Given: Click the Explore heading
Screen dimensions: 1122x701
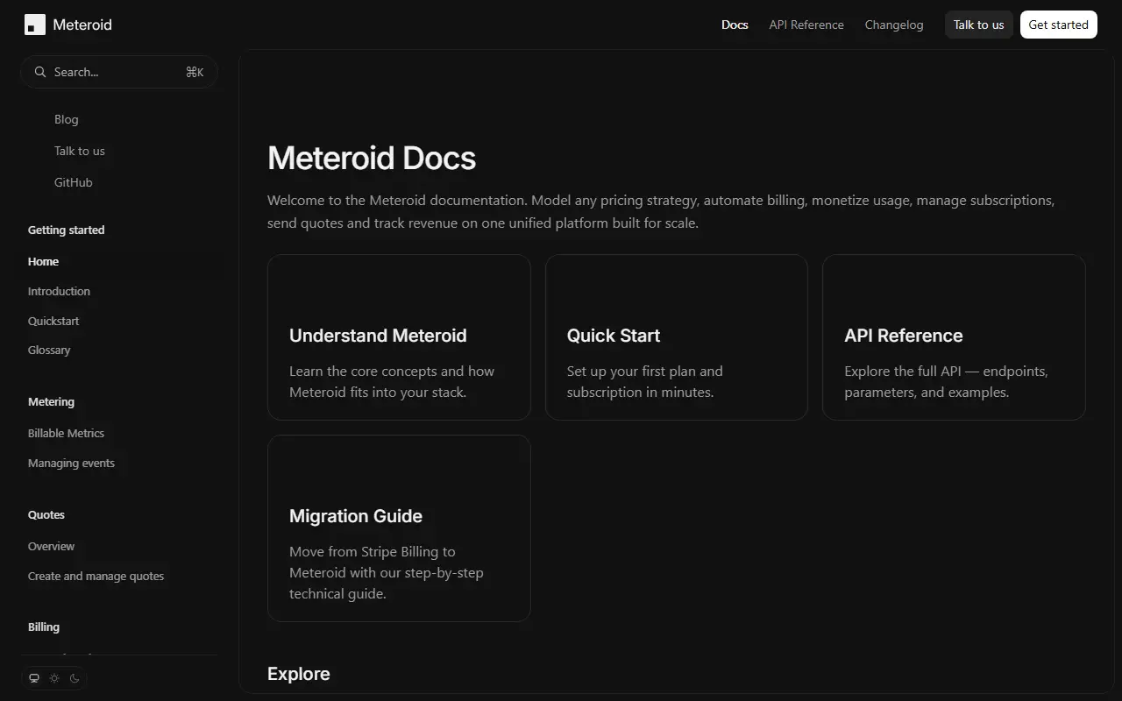Looking at the screenshot, I should [x=299, y=674].
